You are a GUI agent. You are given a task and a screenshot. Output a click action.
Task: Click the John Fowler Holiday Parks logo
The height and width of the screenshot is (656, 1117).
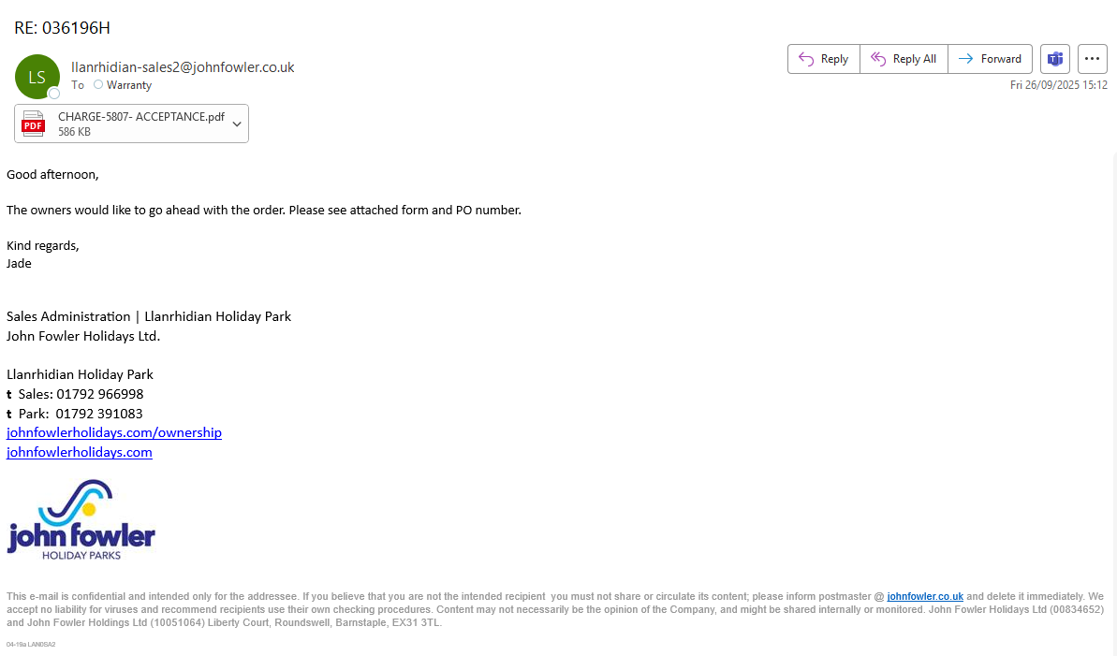tap(81, 520)
